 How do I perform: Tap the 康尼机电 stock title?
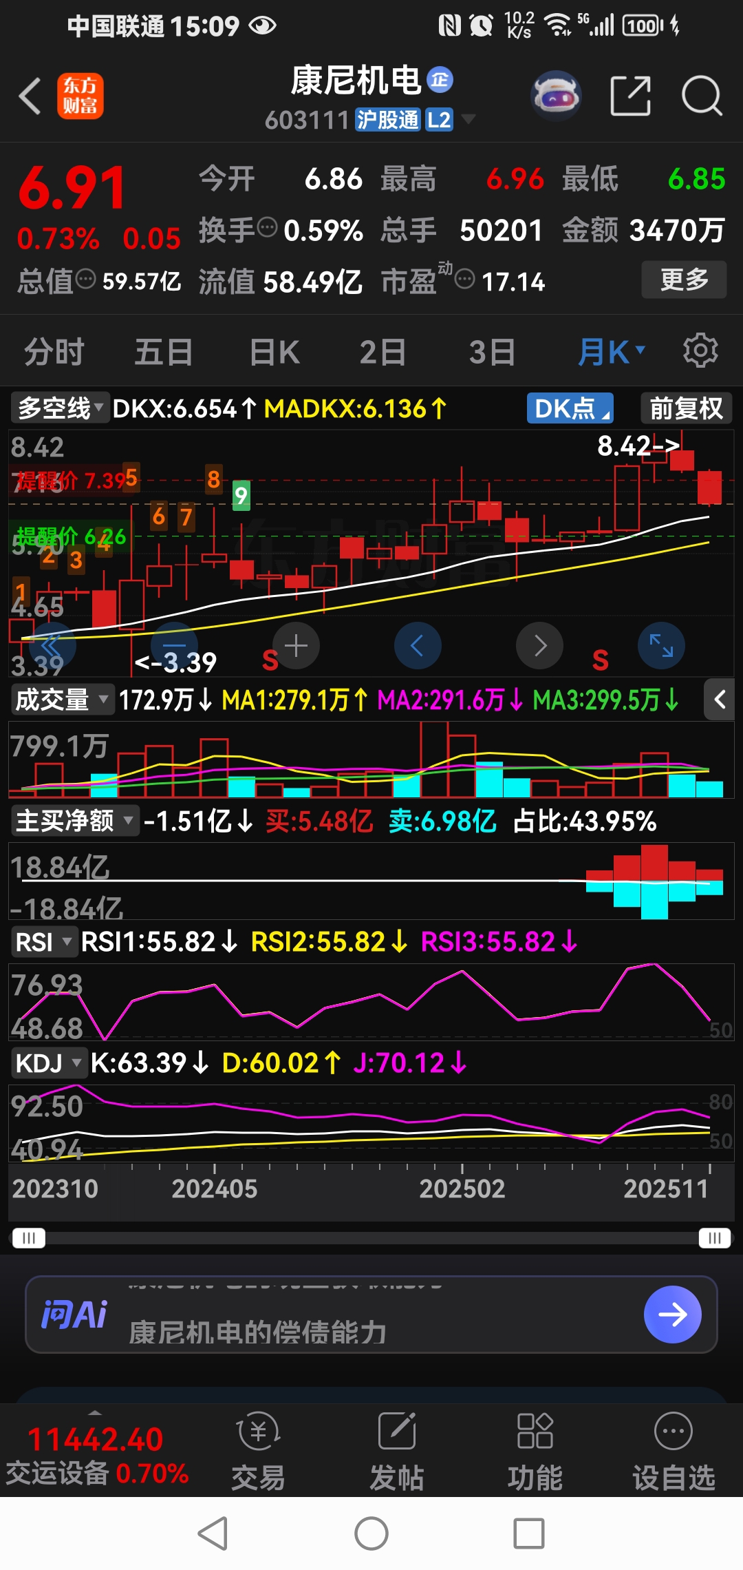pyautogui.click(x=356, y=81)
